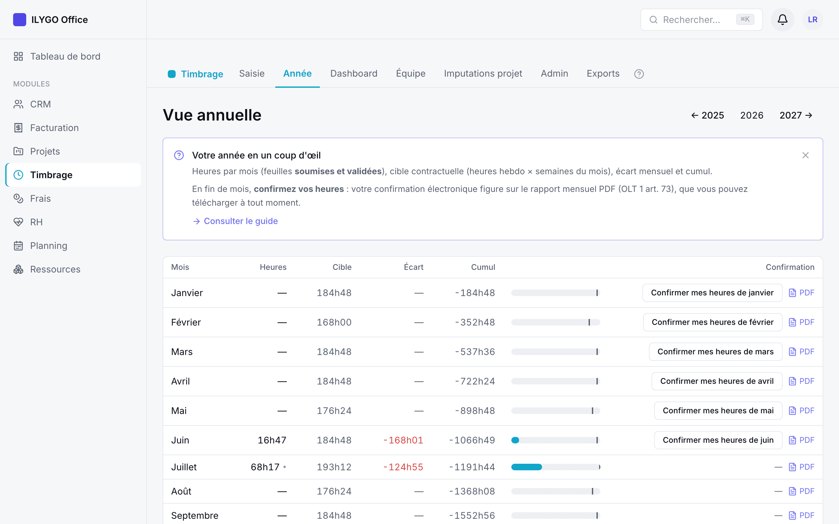Switch to the Dashboard tab

(354, 73)
